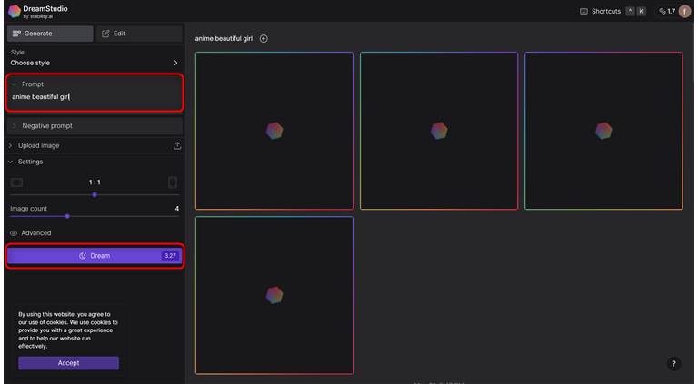
Task: Accept the cookie notice
Action: pos(68,363)
